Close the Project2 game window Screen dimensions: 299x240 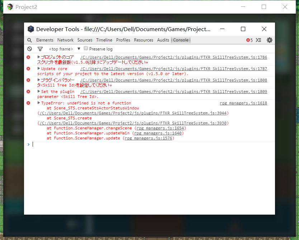pyautogui.click(x=285, y=7)
